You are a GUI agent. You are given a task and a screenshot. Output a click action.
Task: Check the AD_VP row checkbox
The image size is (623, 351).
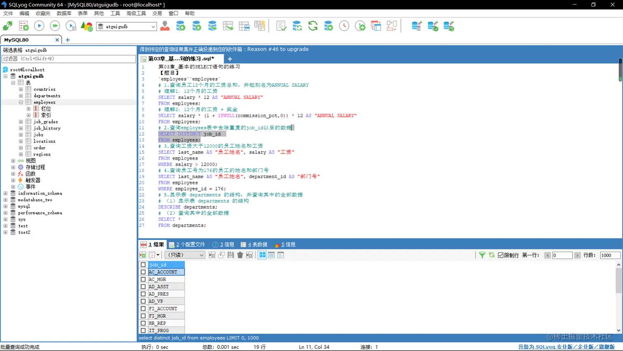(143, 301)
